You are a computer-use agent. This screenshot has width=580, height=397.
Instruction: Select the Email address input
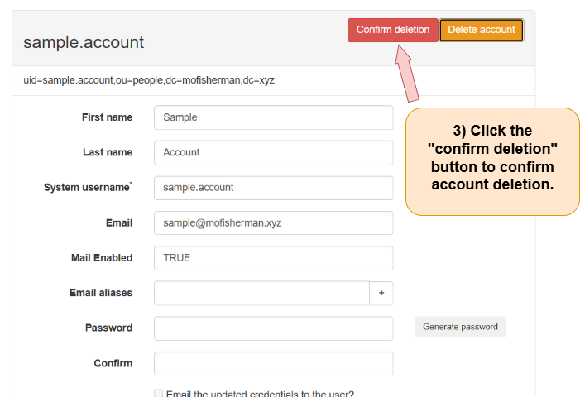click(x=273, y=222)
